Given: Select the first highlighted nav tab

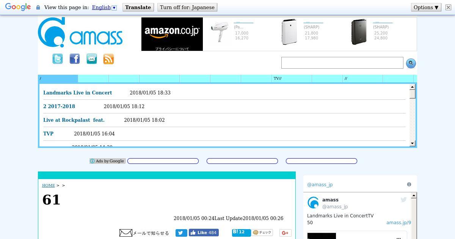Looking at the screenshot, I should tap(58, 79).
